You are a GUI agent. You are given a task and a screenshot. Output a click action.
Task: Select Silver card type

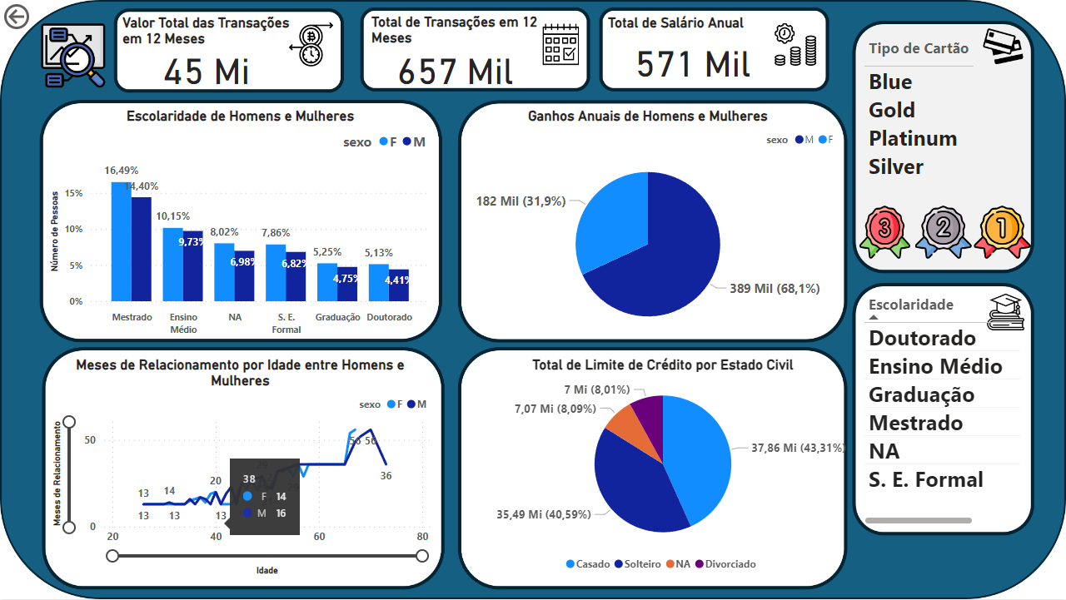[x=896, y=167]
